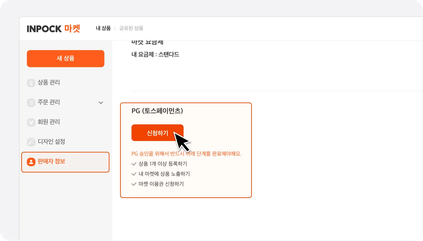Click checkmark beside 마켓 이용권 신청하기

134,184
